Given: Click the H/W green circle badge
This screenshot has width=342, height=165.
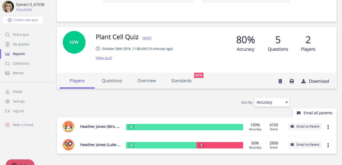Looking at the screenshot, I should 74,42.
